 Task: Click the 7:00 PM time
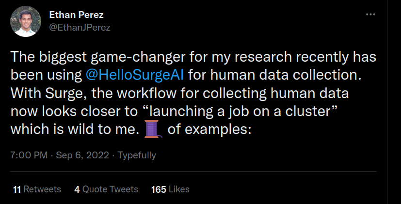click(29, 155)
